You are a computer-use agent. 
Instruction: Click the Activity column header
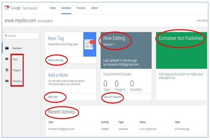point(105,122)
